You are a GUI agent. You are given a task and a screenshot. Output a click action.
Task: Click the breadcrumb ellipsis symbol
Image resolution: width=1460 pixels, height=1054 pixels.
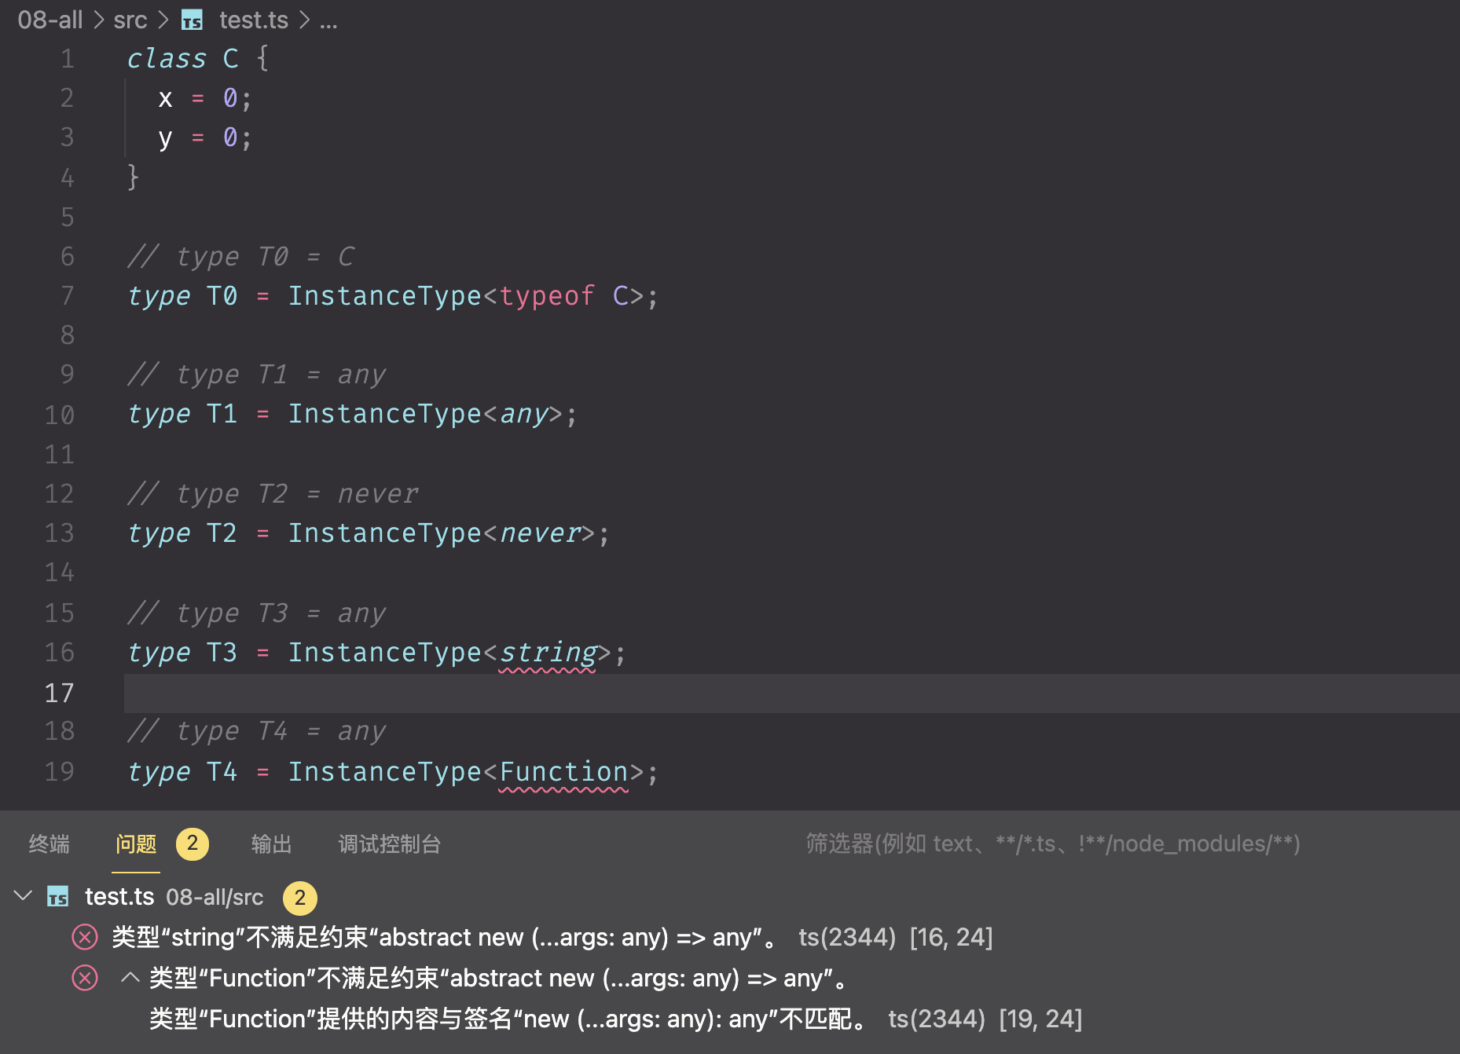328,21
